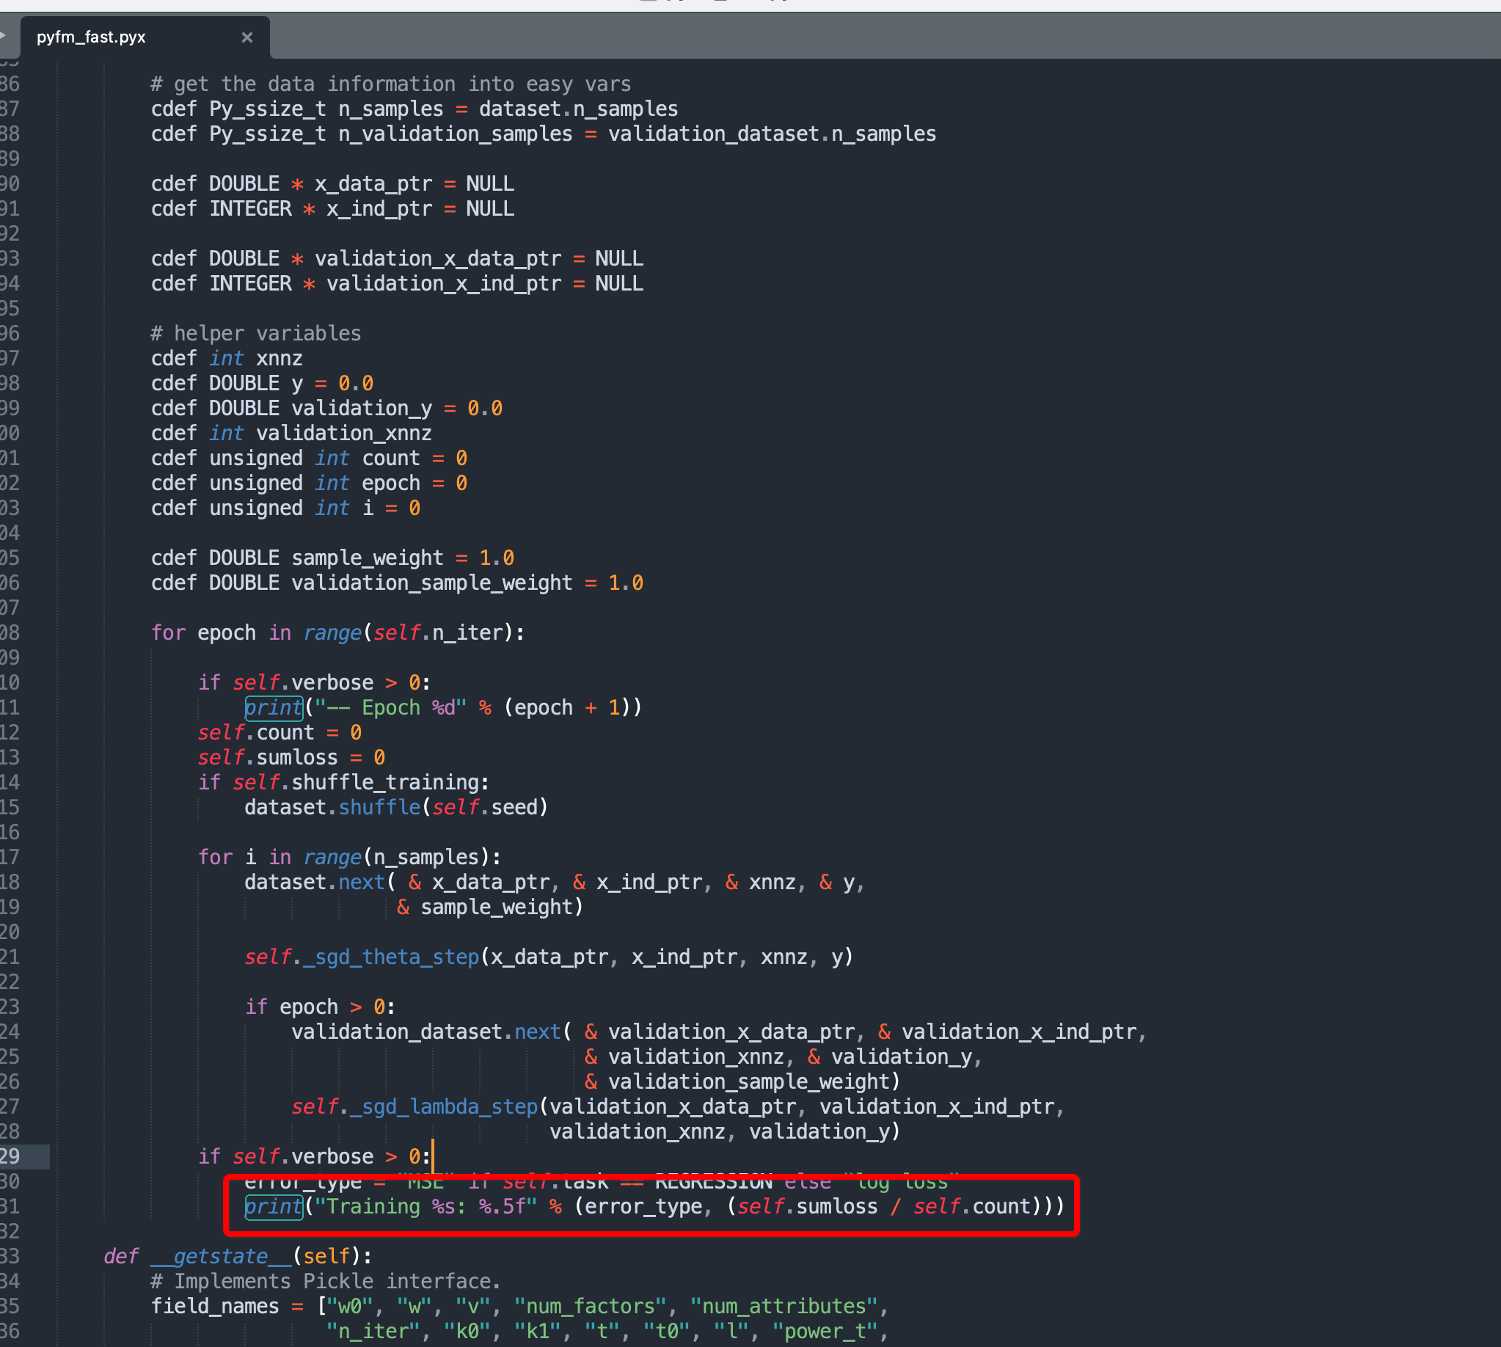
Task: Click the shuffle method on dataset
Action: pos(379,807)
